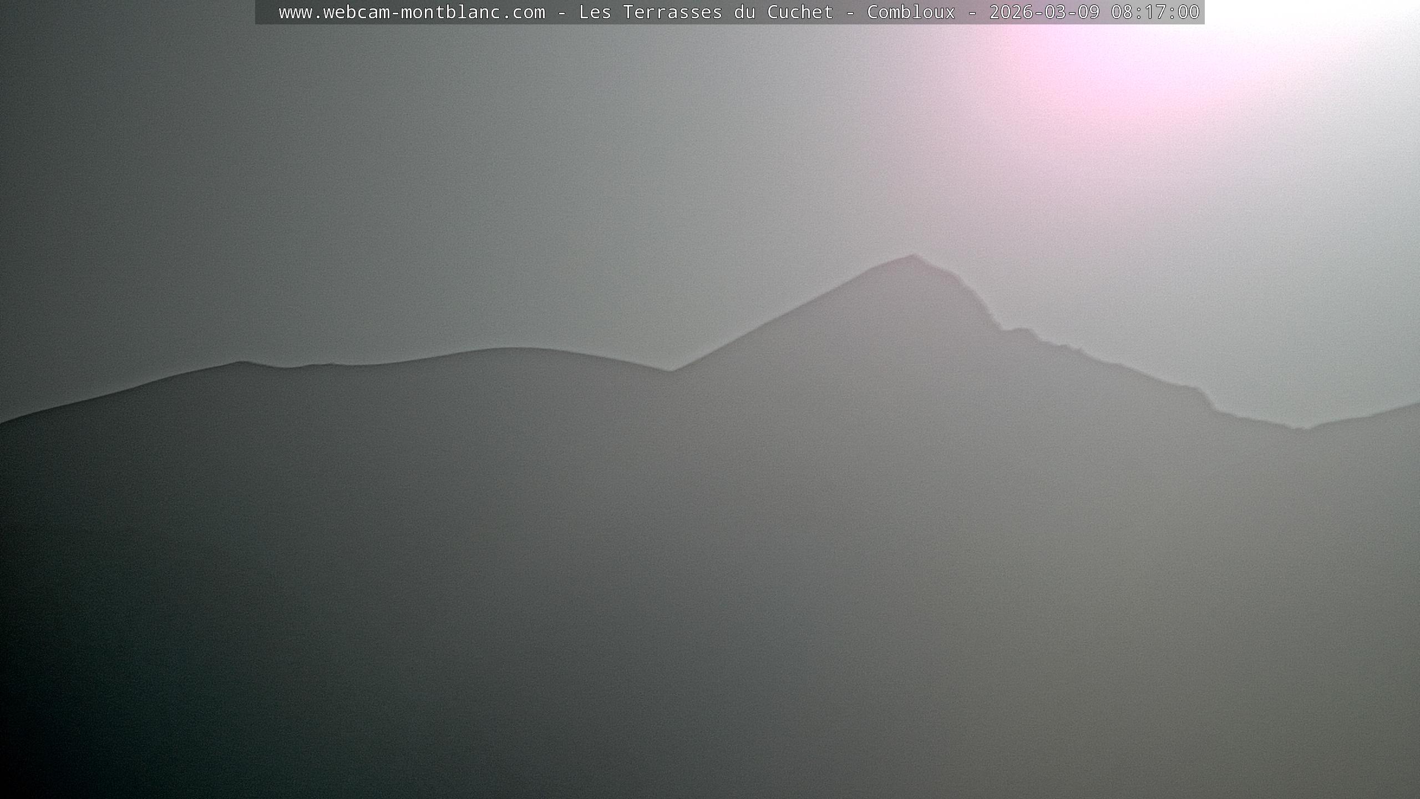The height and width of the screenshot is (799, 1420).
Task: Click the word 'Cuchet' in the caption
Action: click(x=800, y=12)
